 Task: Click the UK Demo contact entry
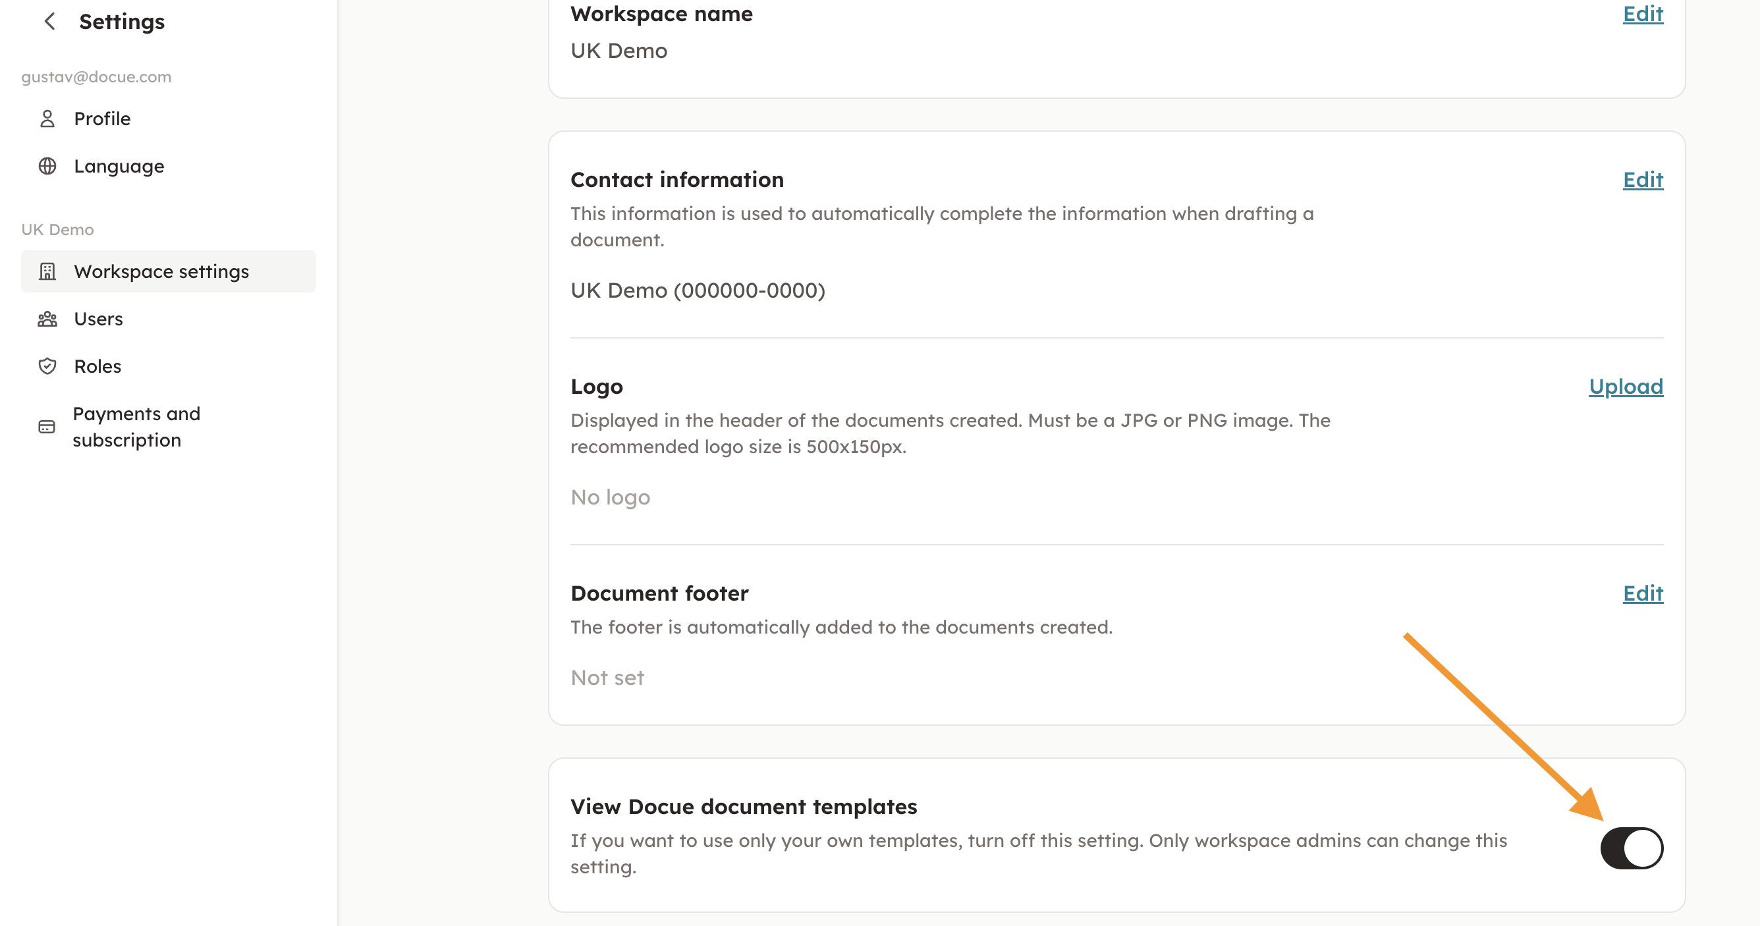[698, 290]
